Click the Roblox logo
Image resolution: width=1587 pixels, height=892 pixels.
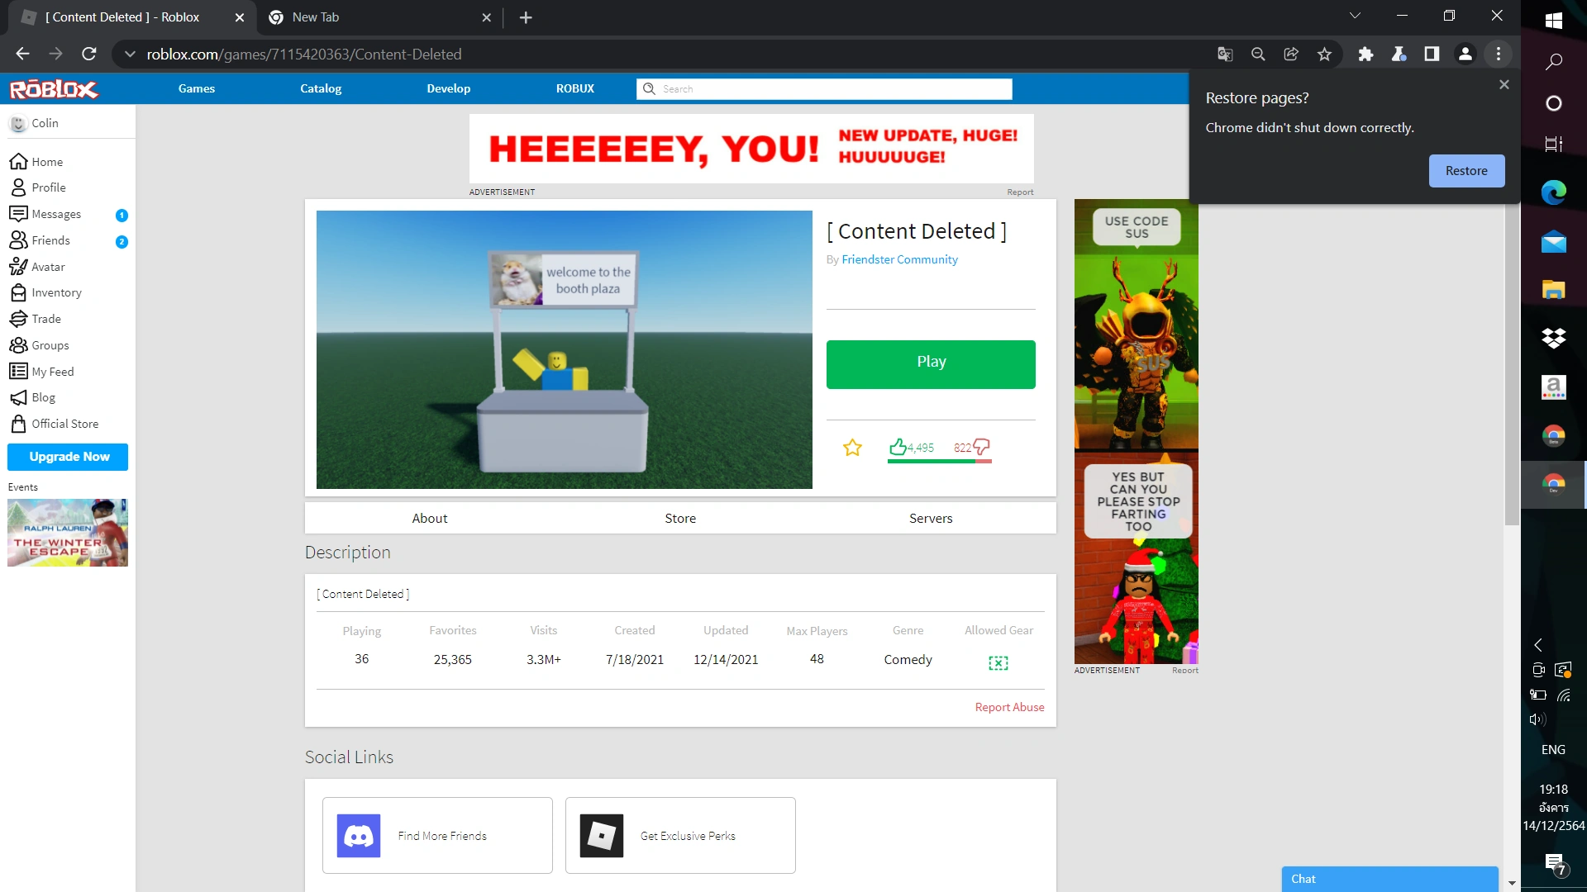tap(54, 89)
